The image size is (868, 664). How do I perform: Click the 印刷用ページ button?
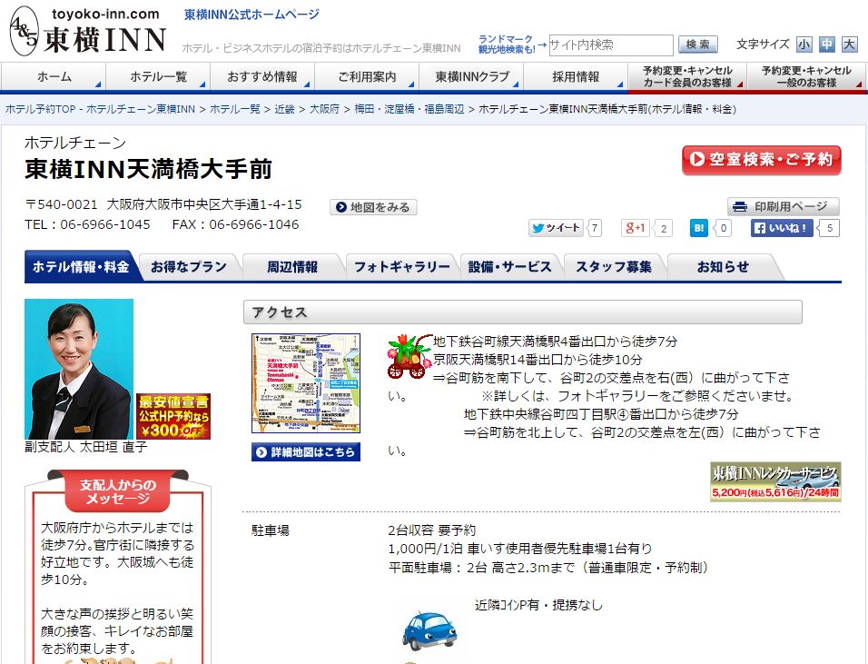784,206
